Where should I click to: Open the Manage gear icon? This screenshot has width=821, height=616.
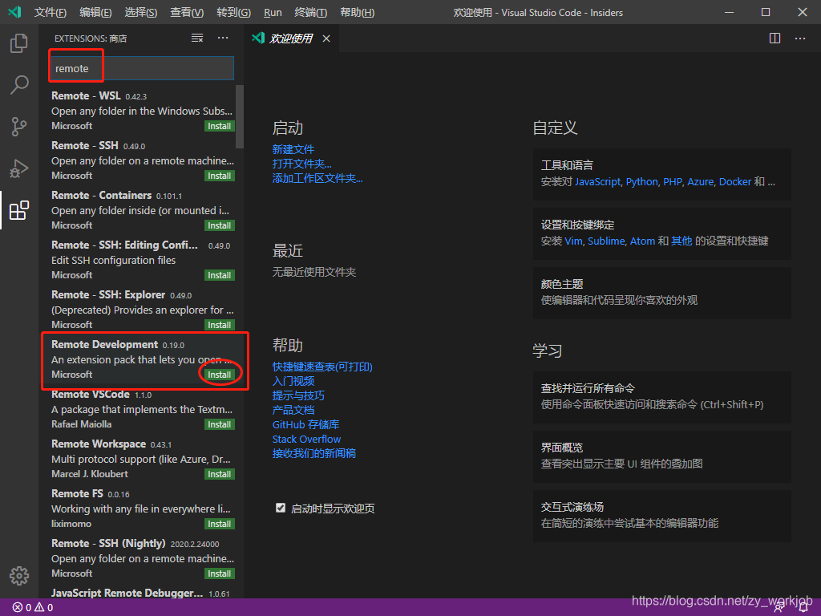19,576
